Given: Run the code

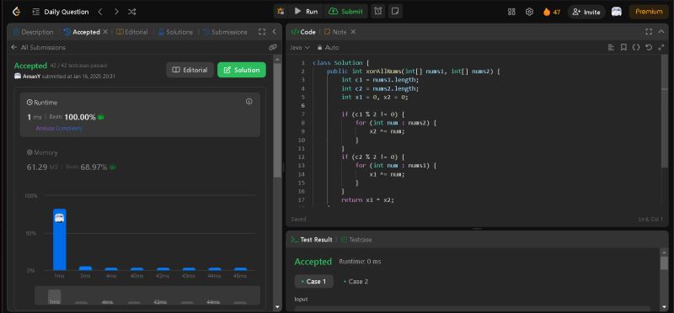Looking at the screenshot, I should point(306,12).
